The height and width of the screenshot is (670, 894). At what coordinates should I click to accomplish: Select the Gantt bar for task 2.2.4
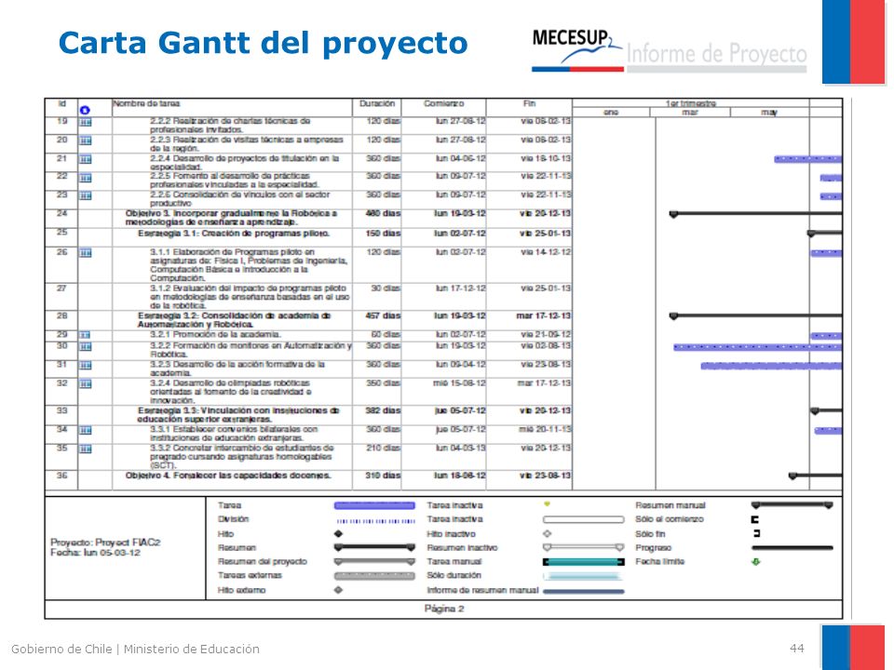[x=808, y=159]
